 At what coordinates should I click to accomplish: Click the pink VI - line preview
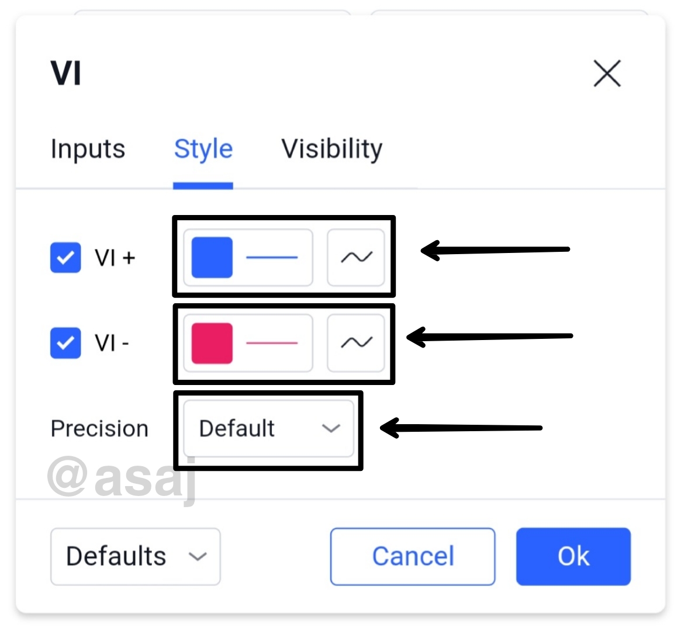272,342
